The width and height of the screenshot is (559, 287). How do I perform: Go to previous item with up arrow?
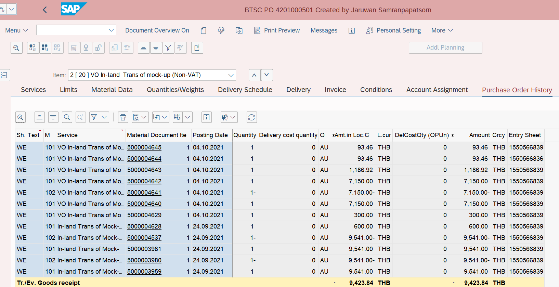[x=254, y=75]
